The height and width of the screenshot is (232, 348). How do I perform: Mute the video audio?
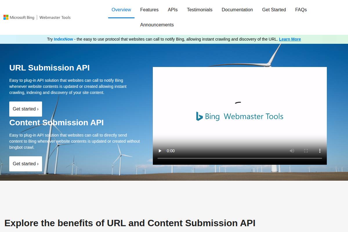292,151
